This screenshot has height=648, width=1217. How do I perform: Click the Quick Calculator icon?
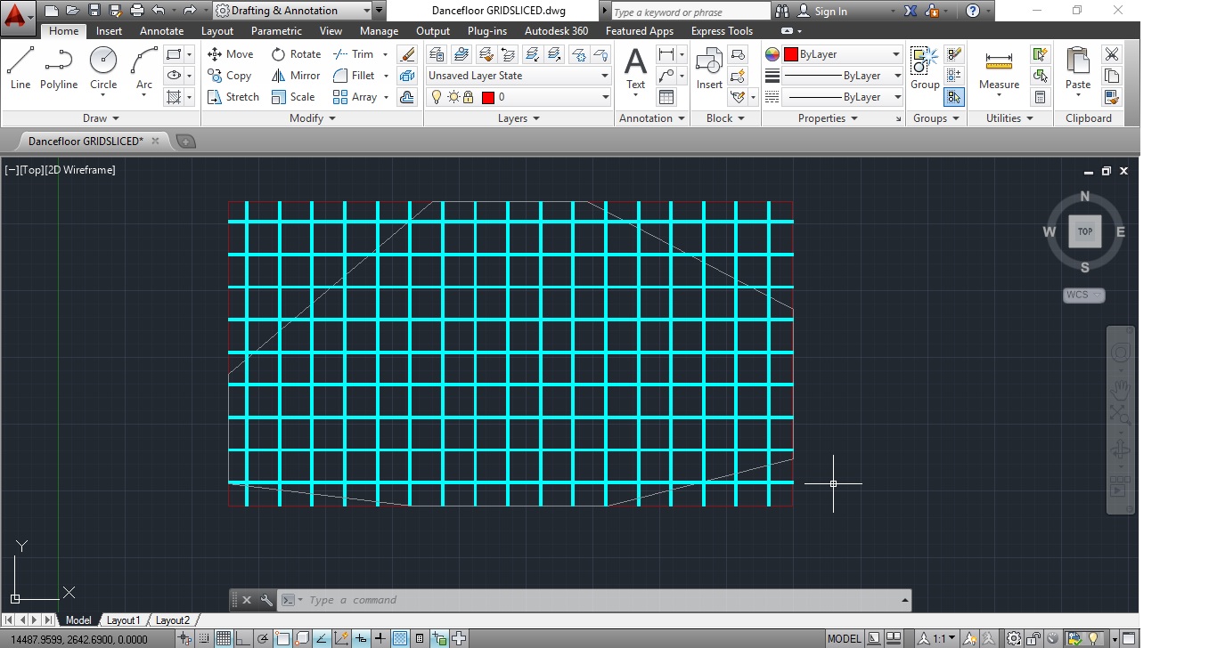pyautogui.click(x=1040, y=97)
